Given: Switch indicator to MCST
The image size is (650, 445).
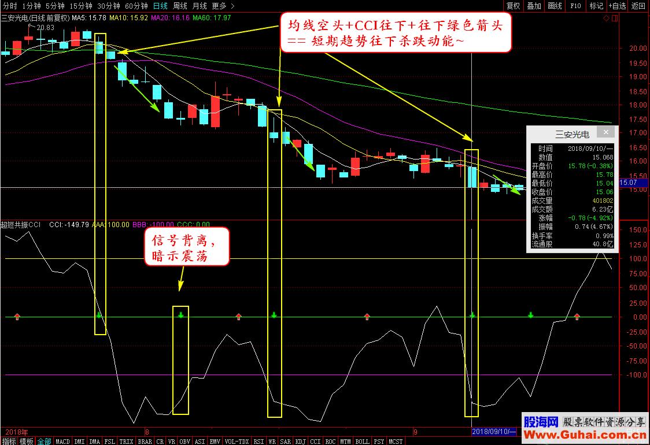Looking at the screenshot, I should click(396, 442).
